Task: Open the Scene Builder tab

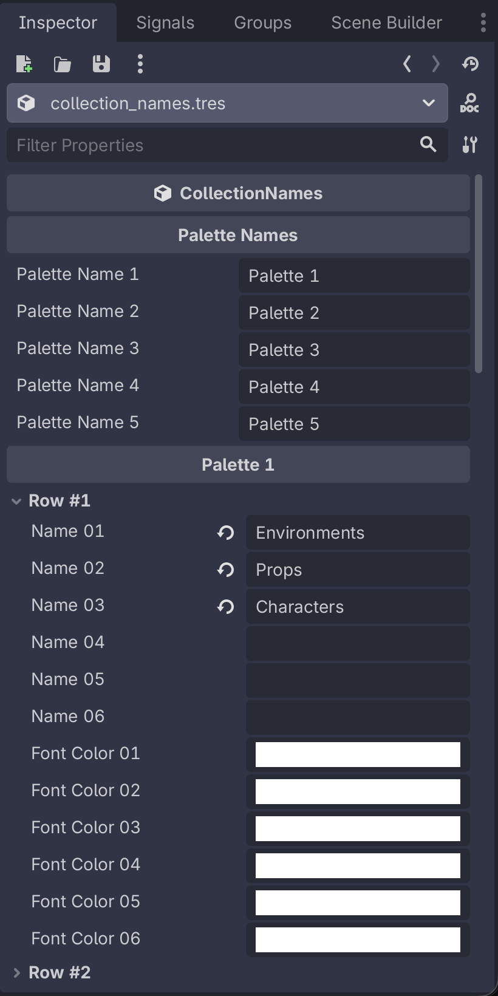Action: coord(386,22)
